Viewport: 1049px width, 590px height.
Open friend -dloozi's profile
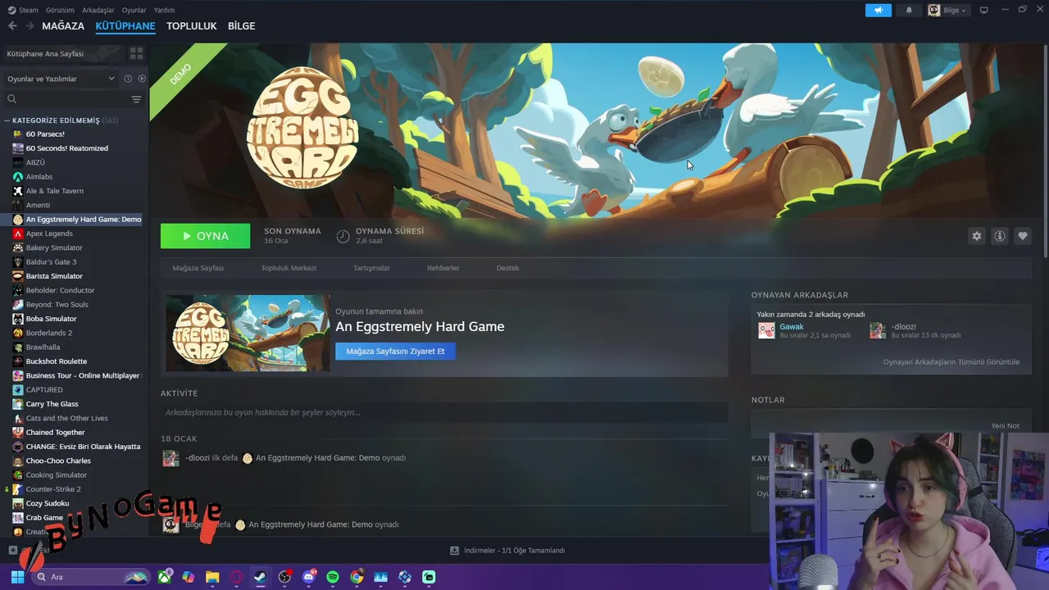[904, 327]
